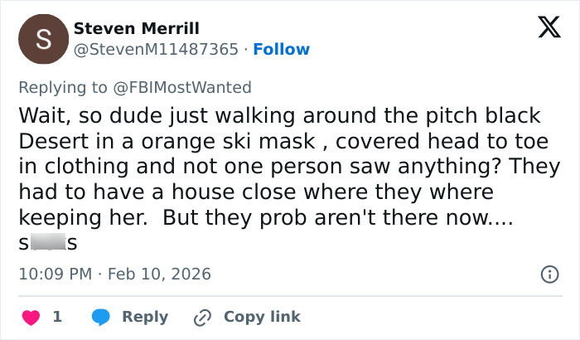Open the Steven Merrill display name
This screenshot has height=340, width=580.
137,28
